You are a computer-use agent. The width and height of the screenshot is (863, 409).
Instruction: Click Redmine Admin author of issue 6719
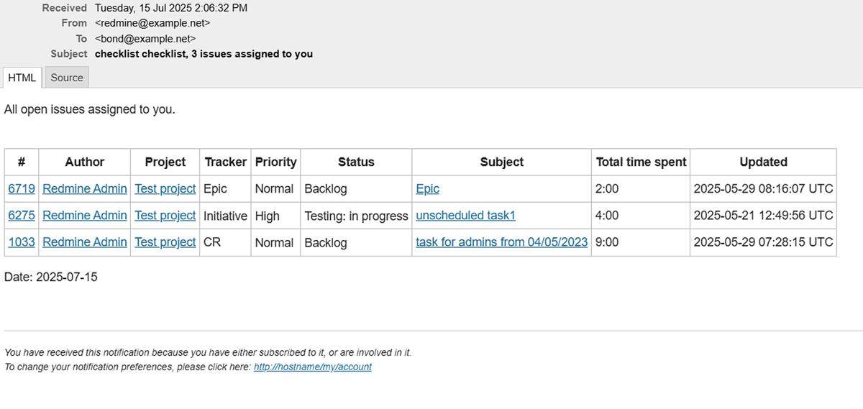(85, 188)
